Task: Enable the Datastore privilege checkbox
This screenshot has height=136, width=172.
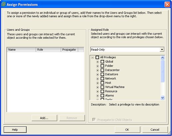Action: 102,74
